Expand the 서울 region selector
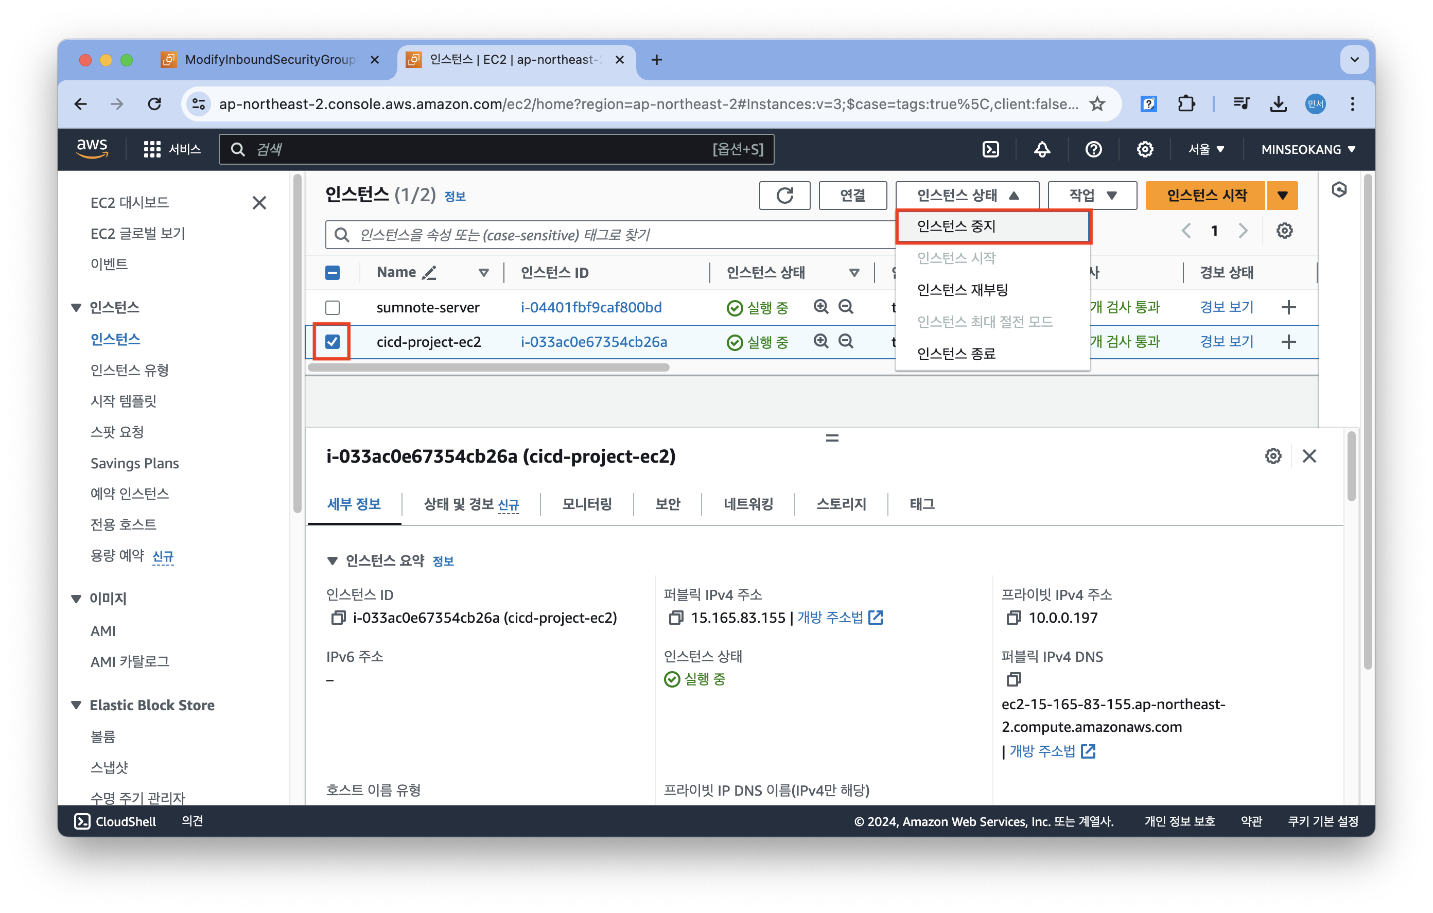1433x913 pixels. pyautogui.click(x=1205, y=149)
